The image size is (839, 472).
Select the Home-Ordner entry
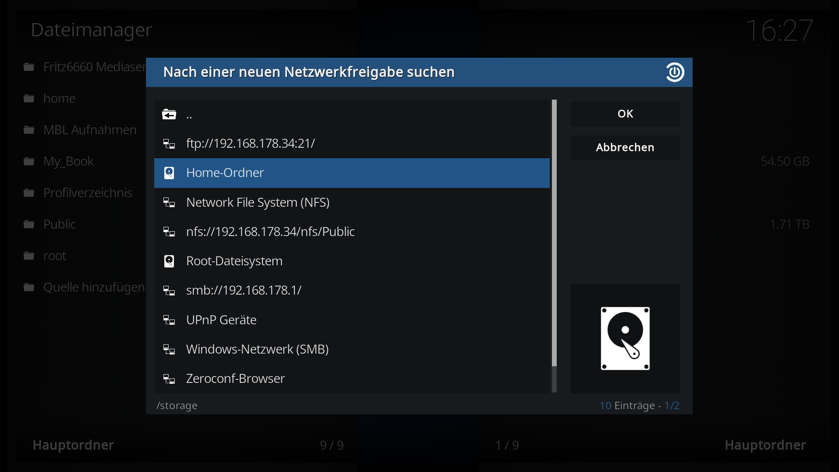tap(352, 173)
